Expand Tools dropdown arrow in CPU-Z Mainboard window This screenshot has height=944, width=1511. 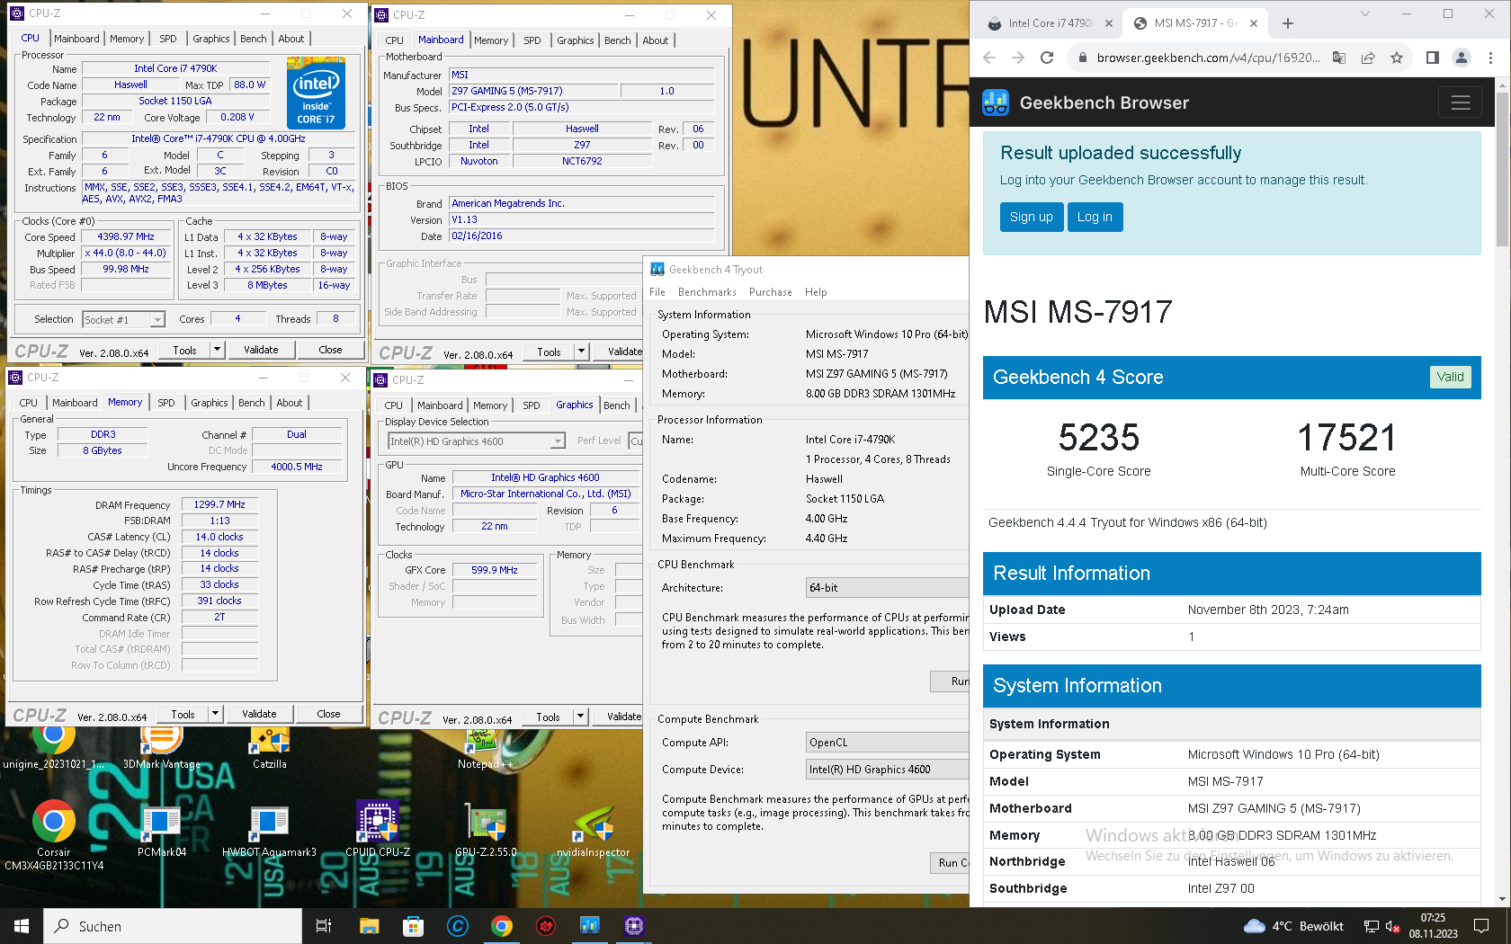[581, 352]
